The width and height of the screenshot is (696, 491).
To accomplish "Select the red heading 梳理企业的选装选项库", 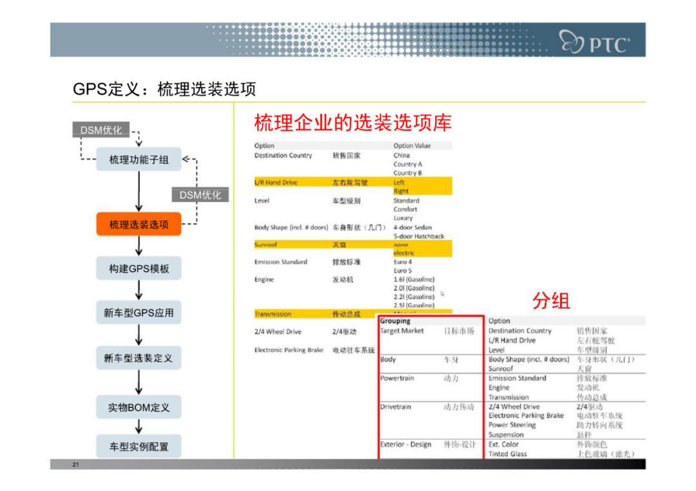I will [x=353, y=123].
